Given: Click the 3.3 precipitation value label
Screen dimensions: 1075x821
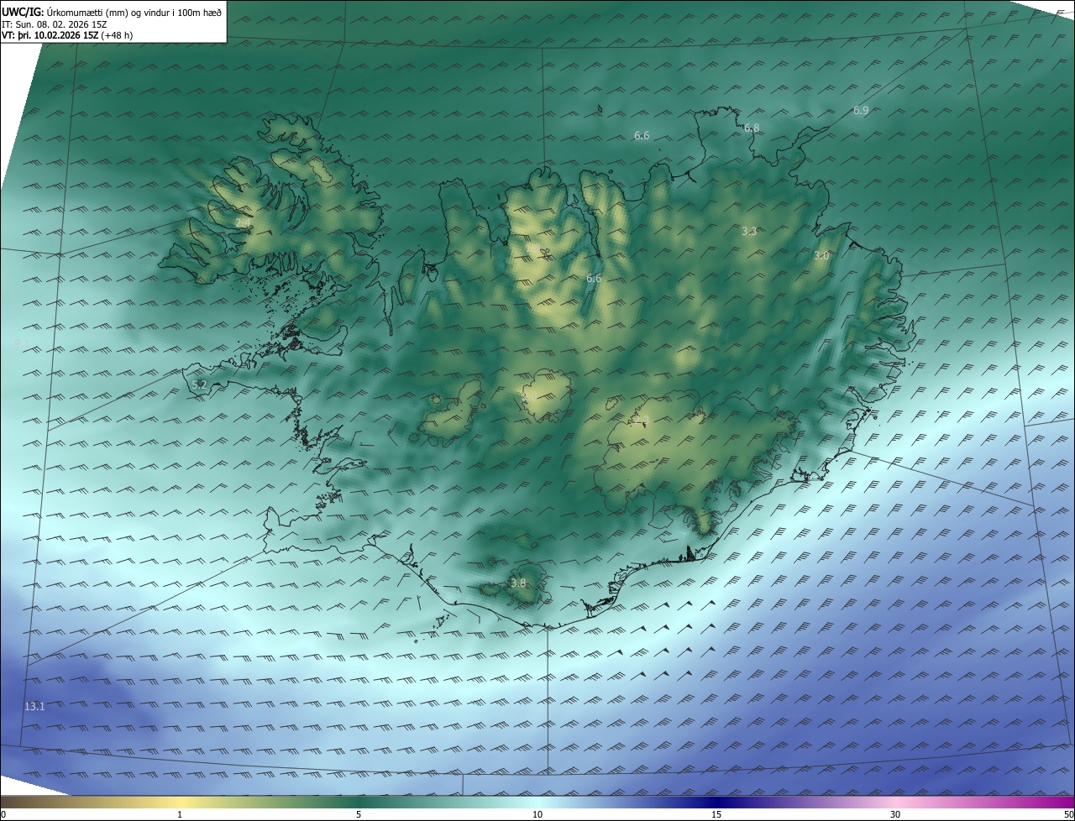Looking at the screenshot, I should pyautogui.click(x=750, y=232).
